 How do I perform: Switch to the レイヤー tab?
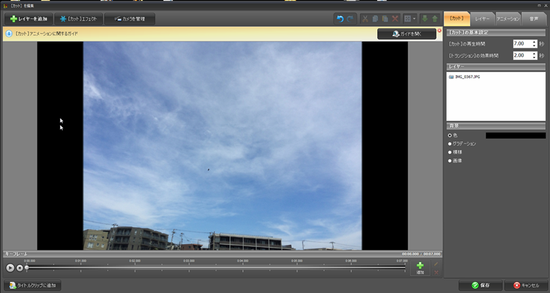pos(482,18)
